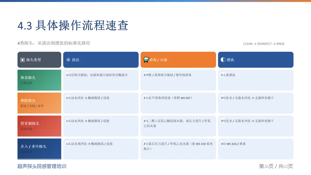Click the half-circle icon beside 漂洗
The height and width of the screenshot is (175, 311).
223,60
